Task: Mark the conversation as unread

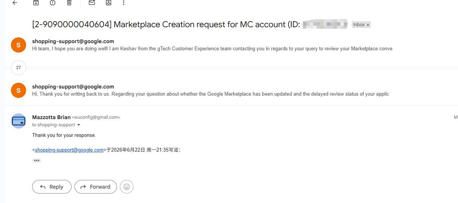Action: click(92, 3)
